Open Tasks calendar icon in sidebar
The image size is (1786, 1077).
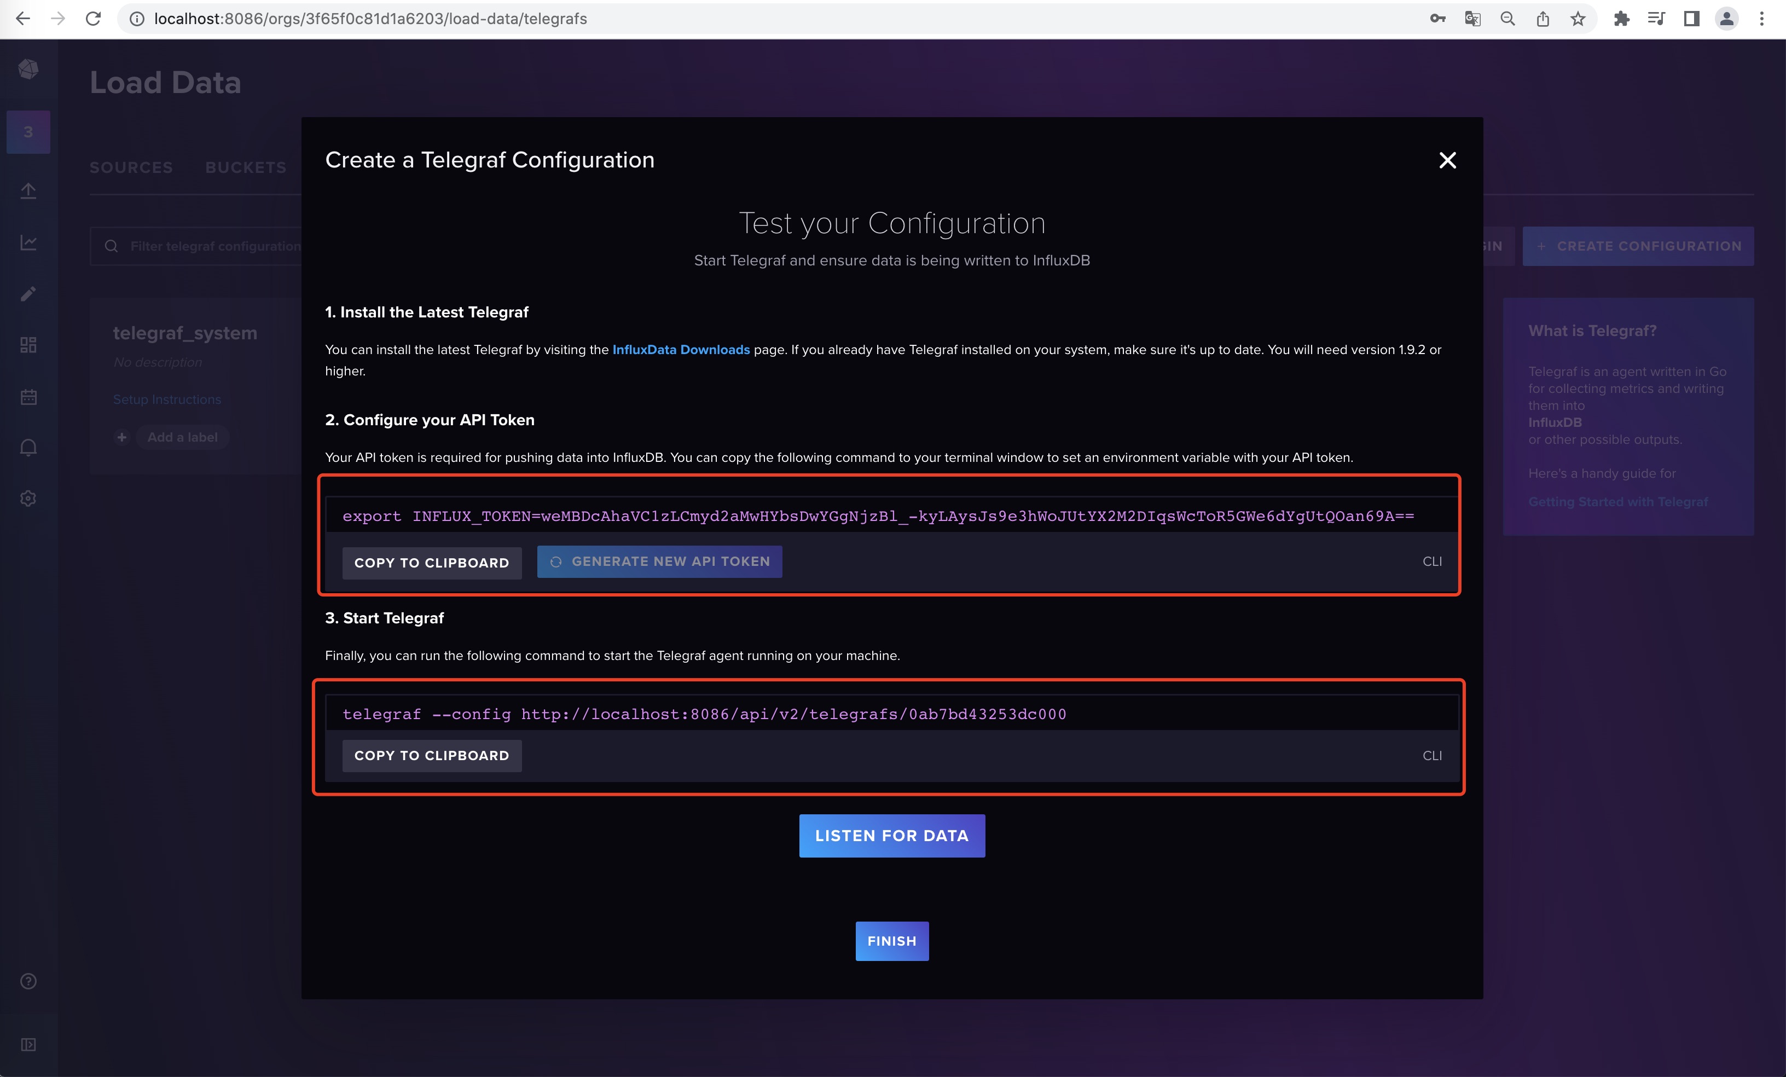[28, 396]
